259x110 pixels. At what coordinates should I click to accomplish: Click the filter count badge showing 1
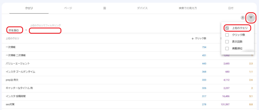242,18
